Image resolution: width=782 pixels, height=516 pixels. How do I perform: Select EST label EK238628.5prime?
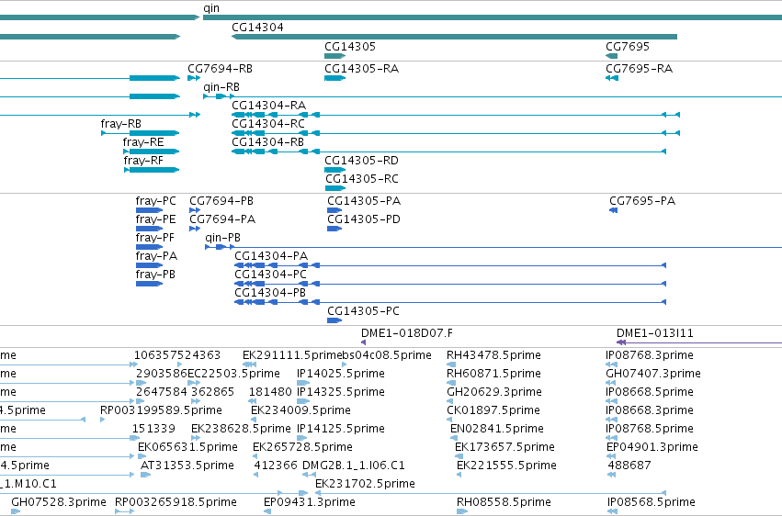(241, 429)
